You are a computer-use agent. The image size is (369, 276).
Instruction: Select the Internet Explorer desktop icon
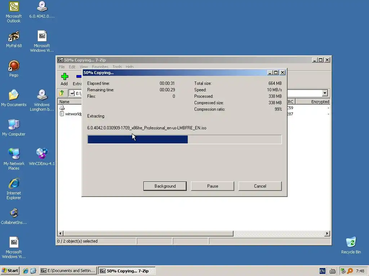14,189
